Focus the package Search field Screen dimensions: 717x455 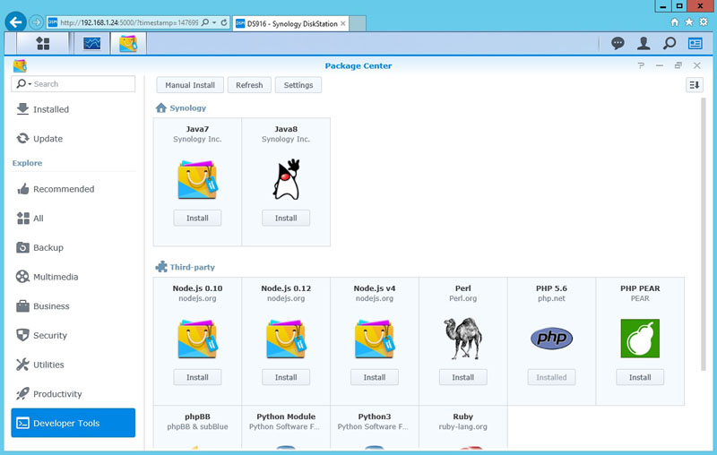click(x=73, y=84)
